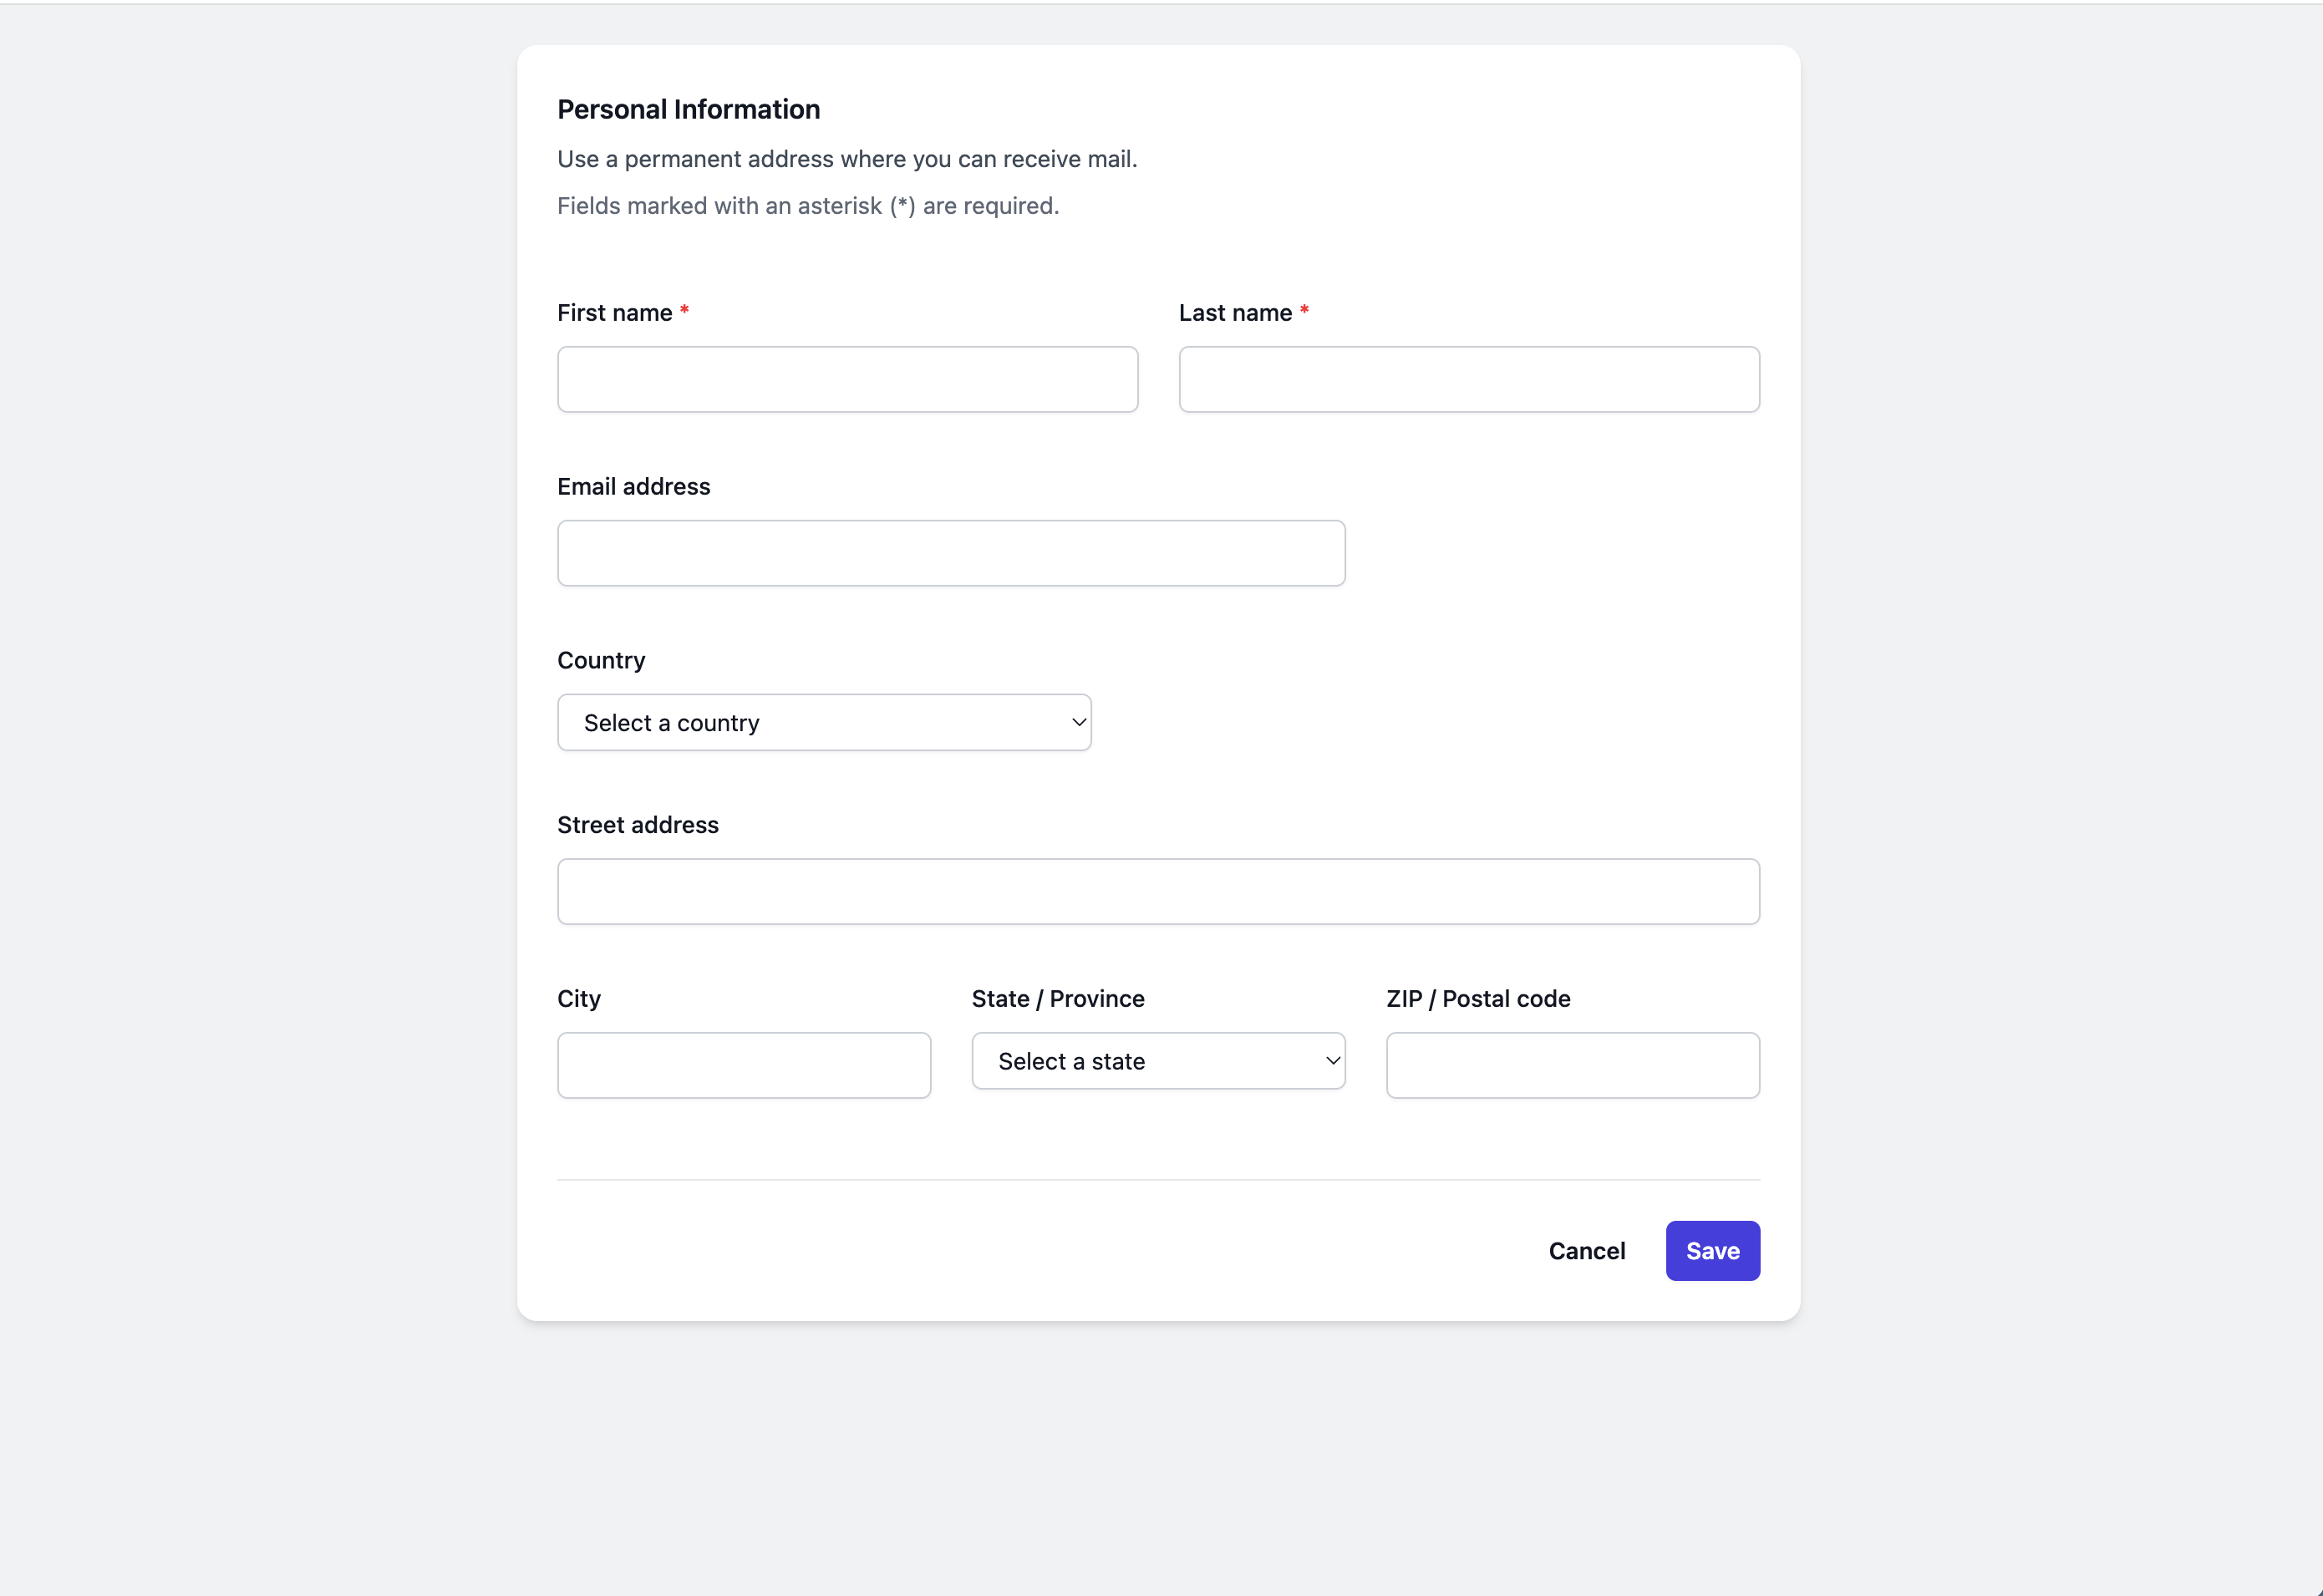Viewport: 2323px width, 1596px height.
Task: Click the Street address text field
Action: (x=1157, y=891)
